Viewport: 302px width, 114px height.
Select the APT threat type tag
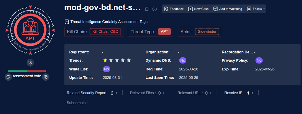[164, 32]
